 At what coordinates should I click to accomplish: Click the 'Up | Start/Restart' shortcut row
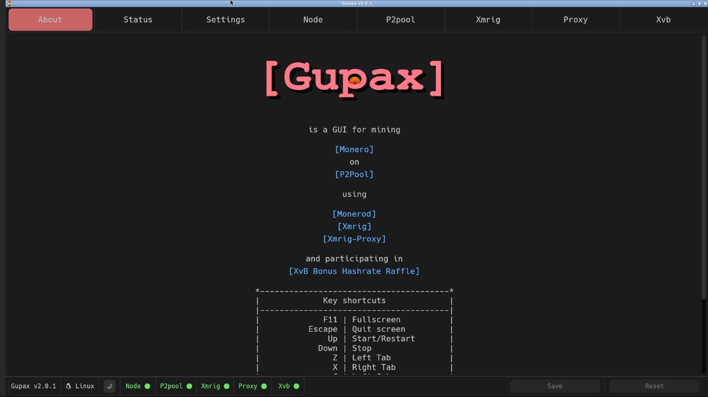[x=354, y=339]
